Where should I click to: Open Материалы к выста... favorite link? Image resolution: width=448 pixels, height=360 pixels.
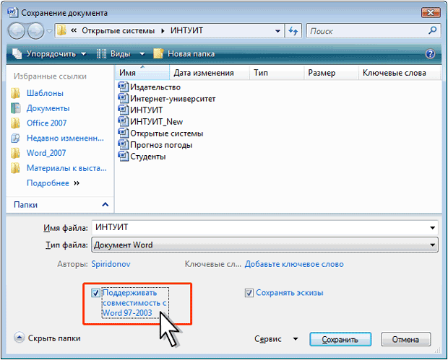click(66, 168)
